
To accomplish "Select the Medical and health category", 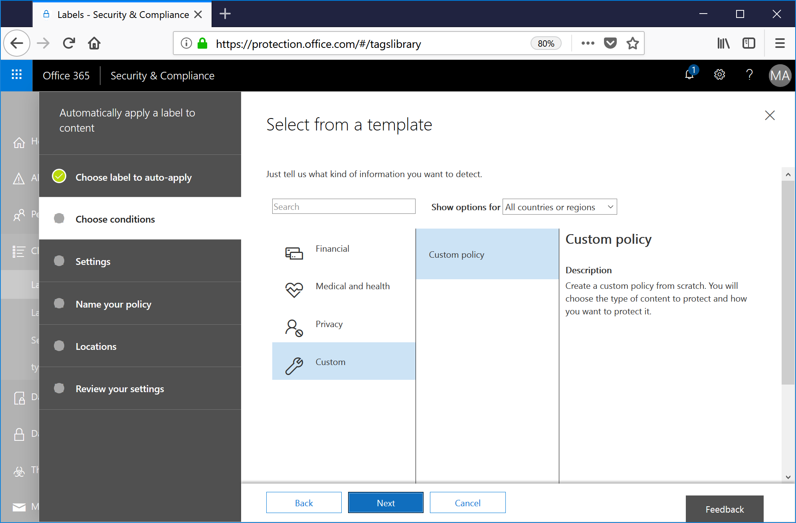I will click(x=352, y=286).
